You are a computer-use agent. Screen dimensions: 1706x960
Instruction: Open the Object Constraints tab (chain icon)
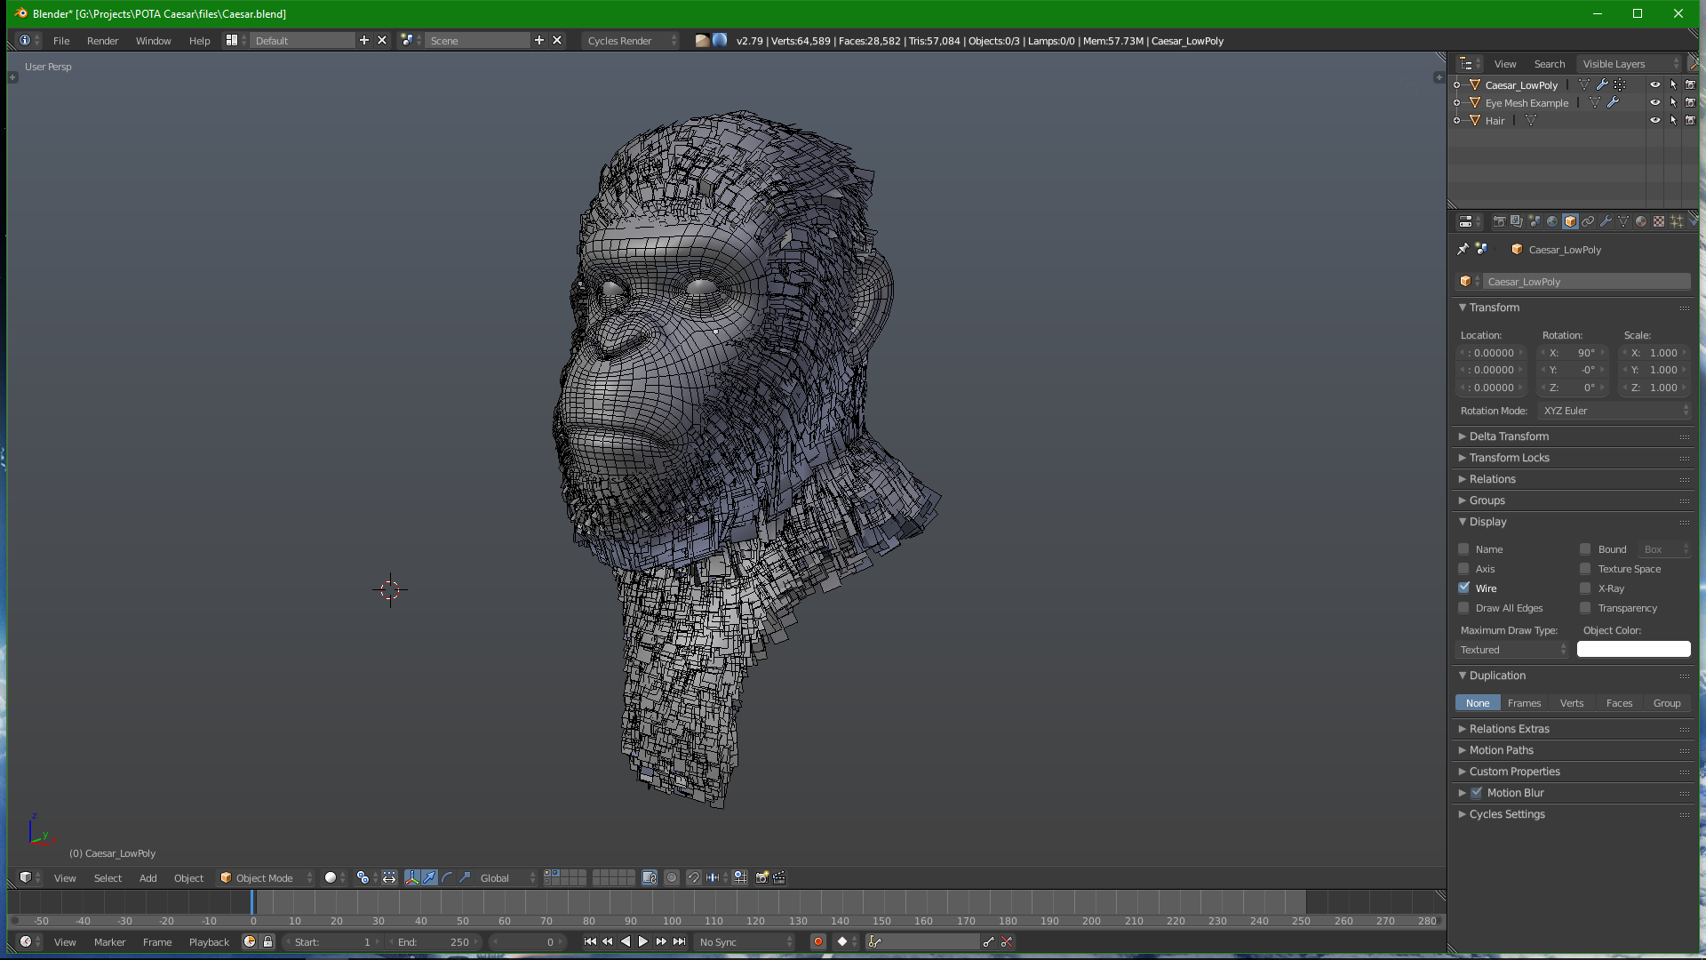[x=1588, y=221]
